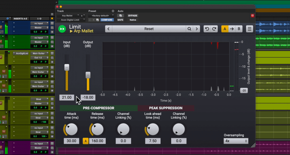Open the Preset circular menu arrow
The height and width of the screenshot is (155, 290).
click(x=113, y=11)
